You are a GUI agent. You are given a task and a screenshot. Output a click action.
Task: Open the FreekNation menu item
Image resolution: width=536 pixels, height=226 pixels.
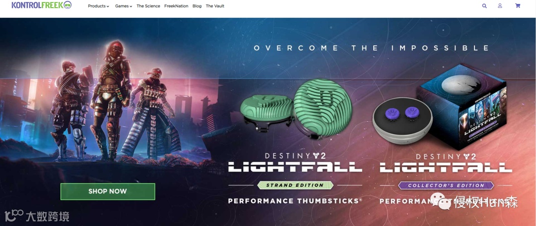click(x=176, y=6)
